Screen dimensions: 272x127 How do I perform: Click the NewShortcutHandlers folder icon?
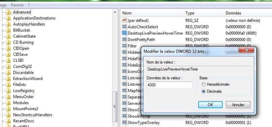coord(8,115)
